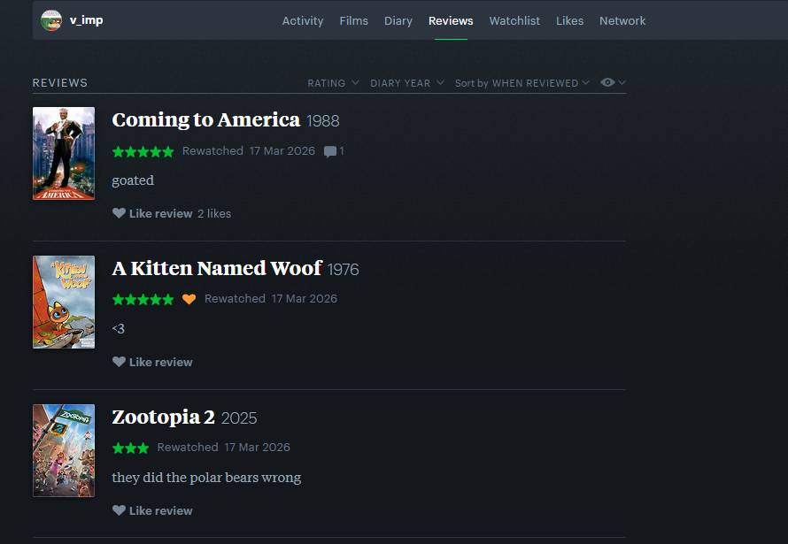
Task: Open the Zootopia 2 poster thumbnail
Action: coord(64,450)
